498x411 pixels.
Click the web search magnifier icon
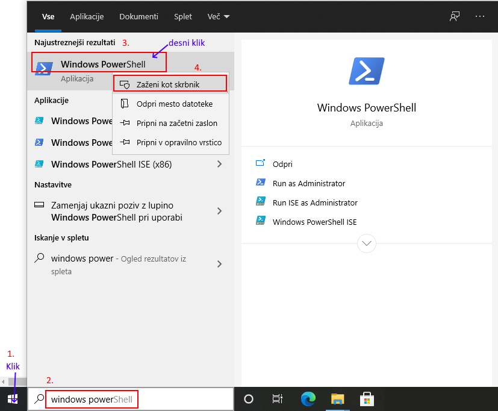click(39, 258)
